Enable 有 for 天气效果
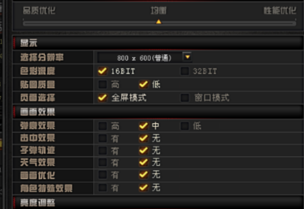 [102, 162]
